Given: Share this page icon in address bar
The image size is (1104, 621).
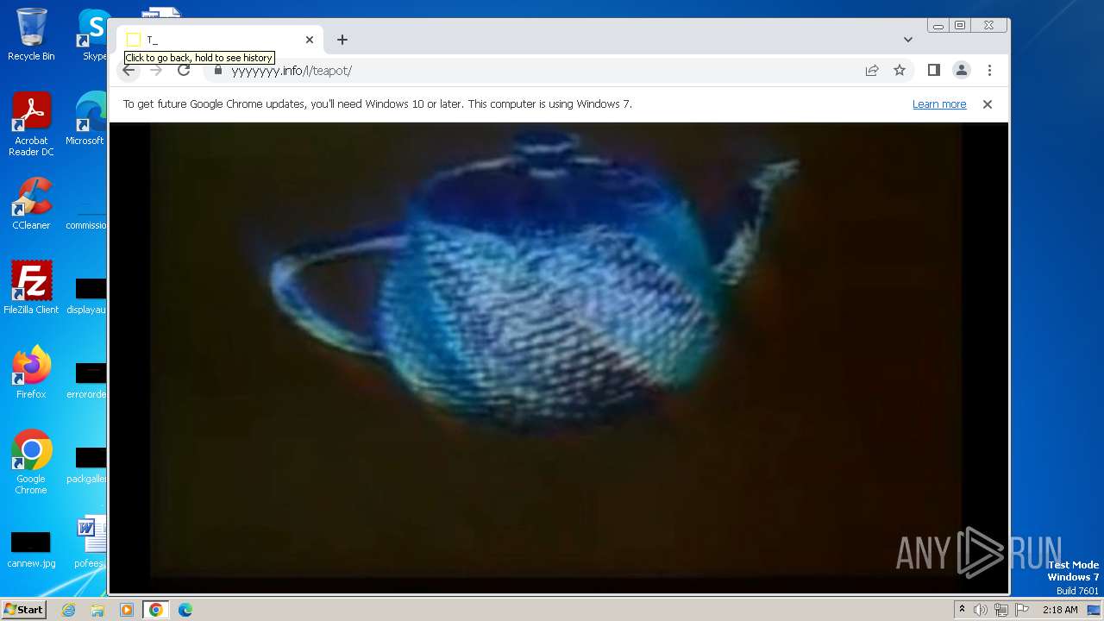Looking at the screenshot, I should click(x=872, y=71).
